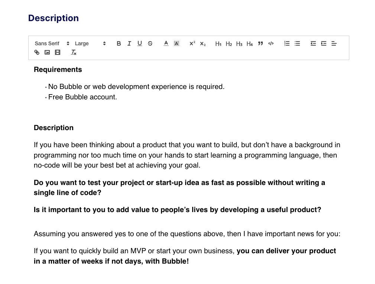Apply Heading 2 style
Viewport: 375px width, 284px height.
[x=229, y=44]
